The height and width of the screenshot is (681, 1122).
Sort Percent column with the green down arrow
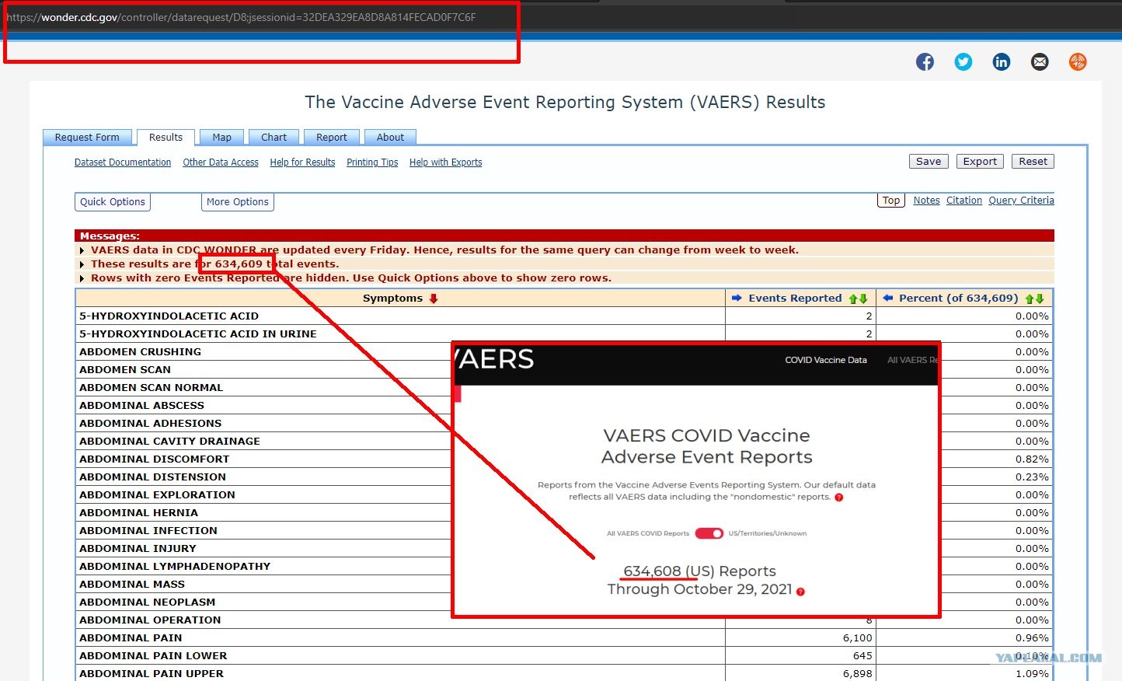coord(1040,299)
